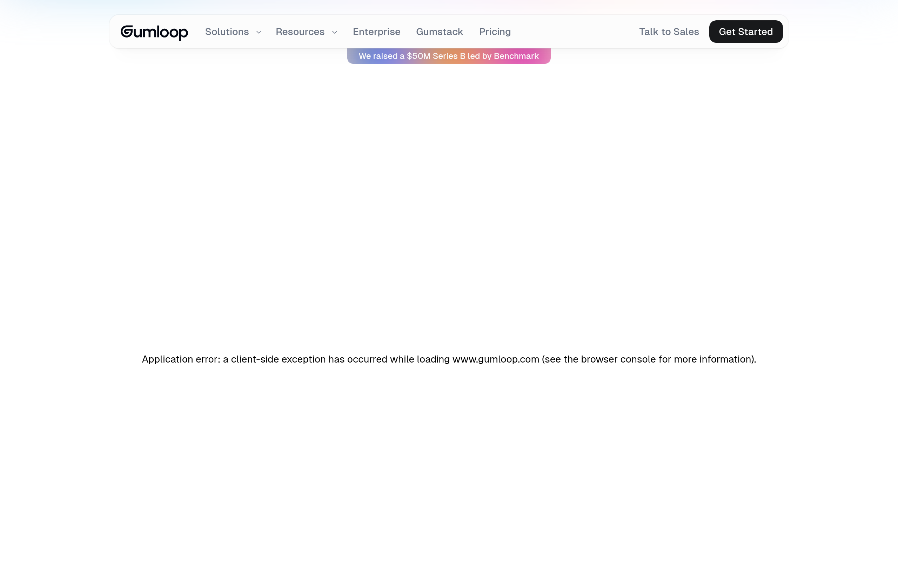Click the word Benchmark in the banner
Viewport: 898px width, 561px height.
point(516,56)
